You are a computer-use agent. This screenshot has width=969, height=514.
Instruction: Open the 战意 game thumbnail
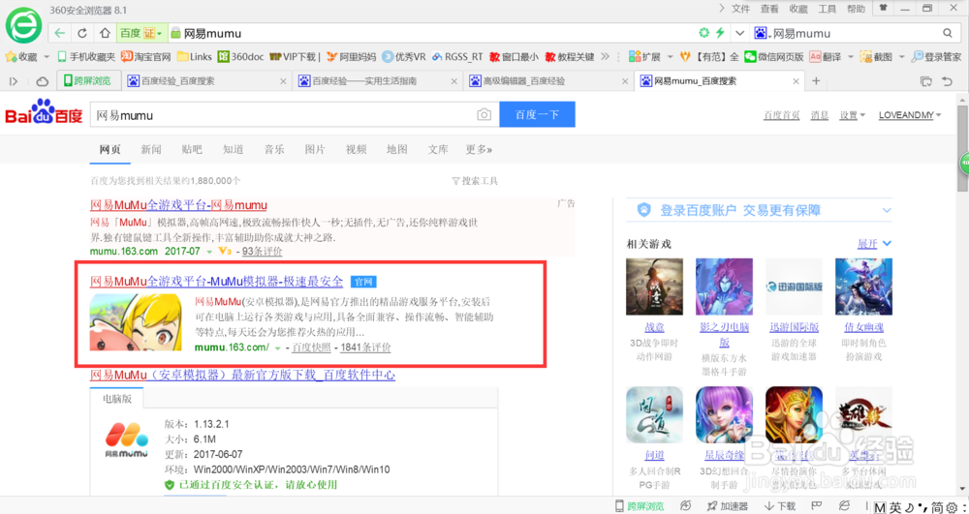pos(654,287)
